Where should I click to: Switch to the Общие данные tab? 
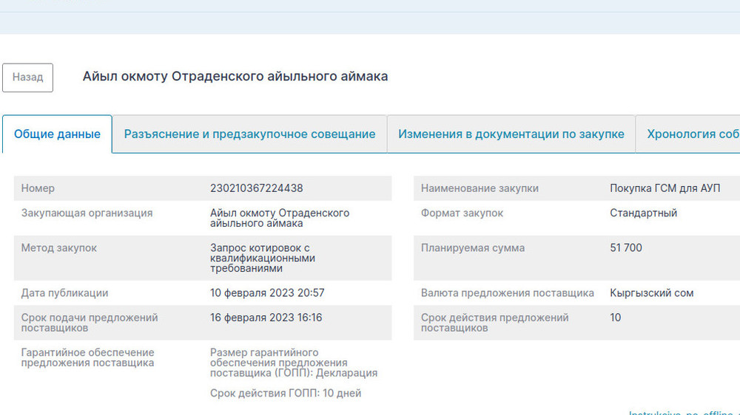click(57, 134)
